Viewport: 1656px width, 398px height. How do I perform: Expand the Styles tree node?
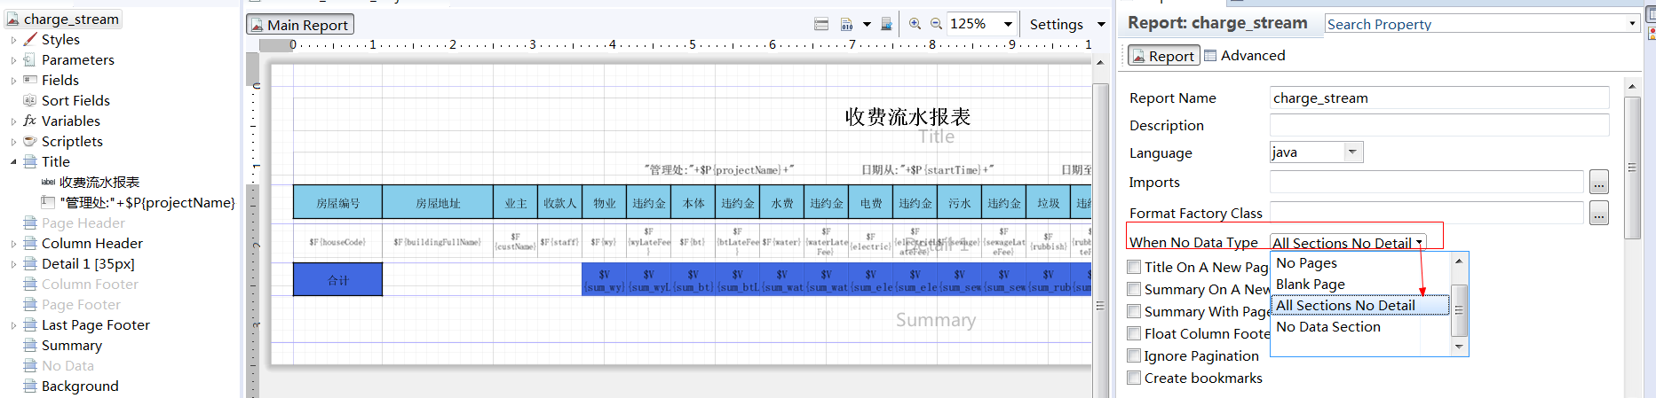coord(13,40)
